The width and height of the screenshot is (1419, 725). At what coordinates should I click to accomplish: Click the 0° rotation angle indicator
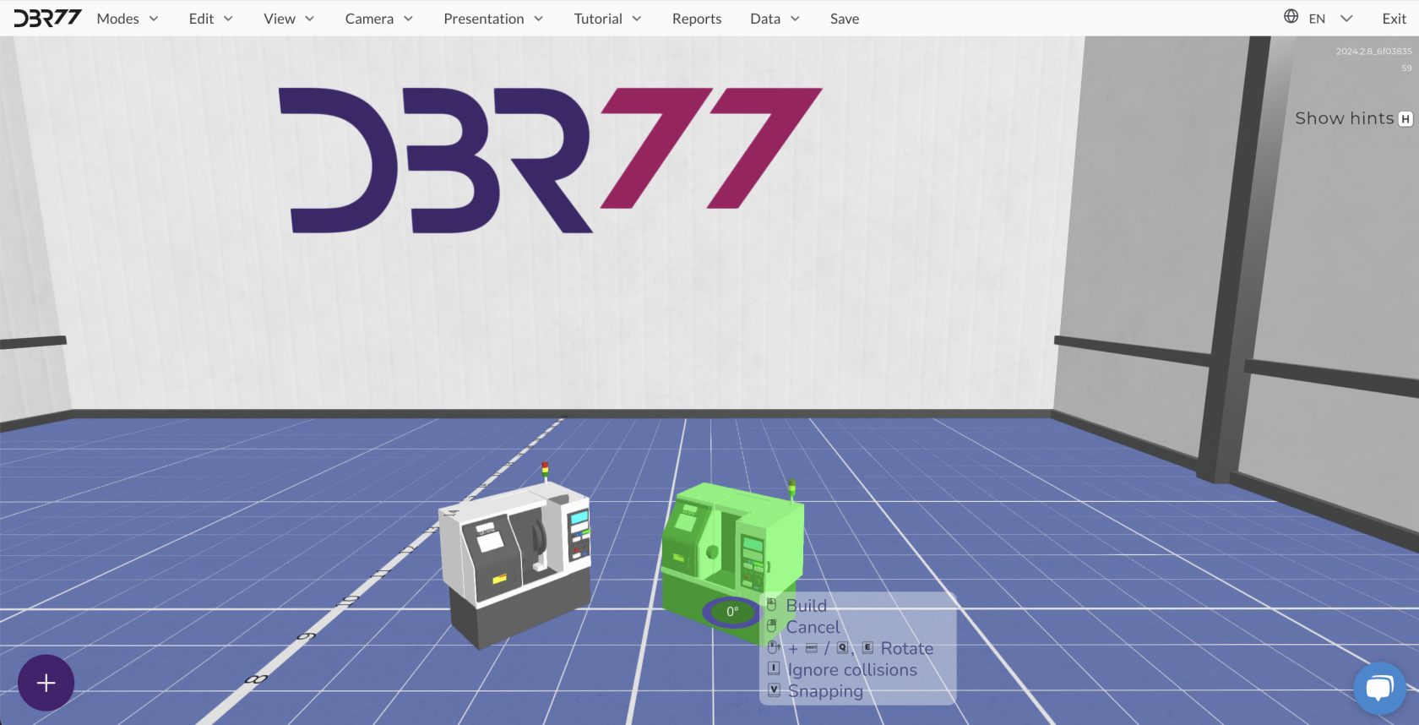[732, 612]
